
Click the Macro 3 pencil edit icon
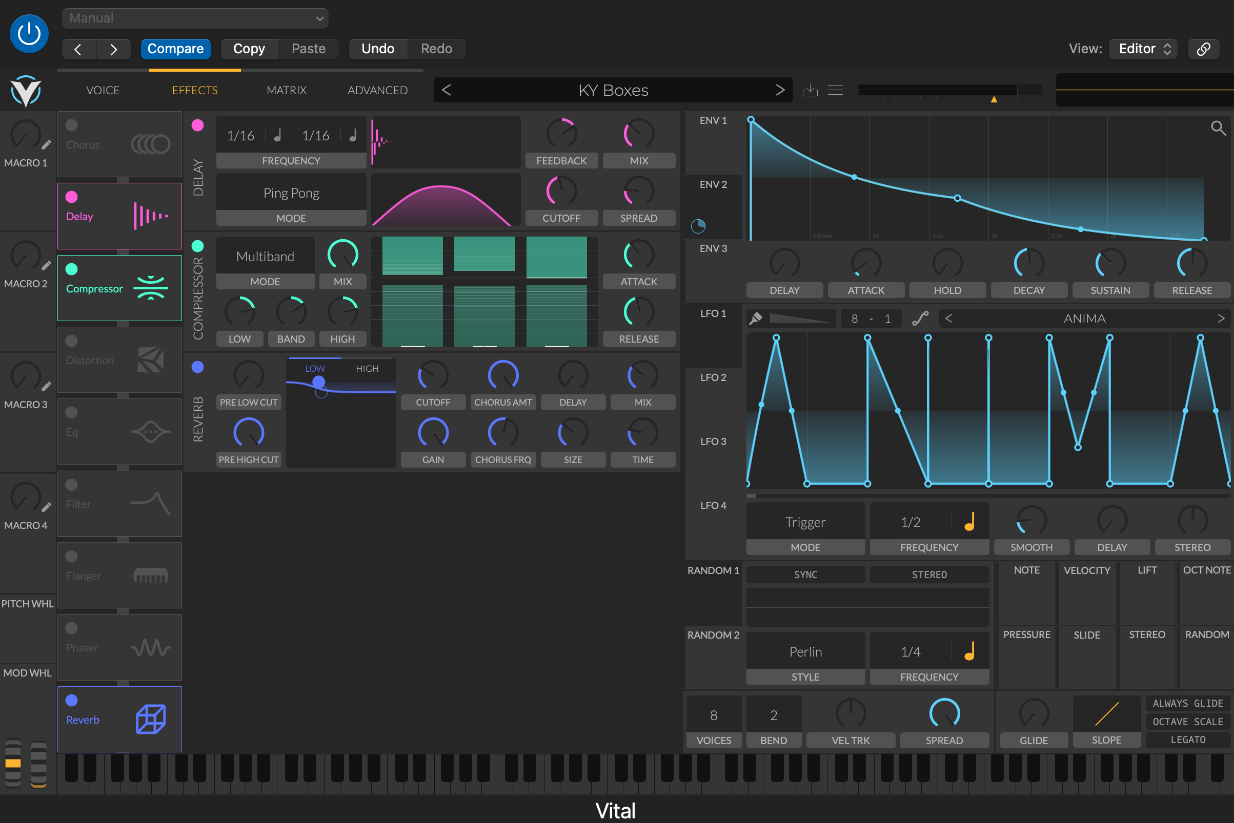46,386
